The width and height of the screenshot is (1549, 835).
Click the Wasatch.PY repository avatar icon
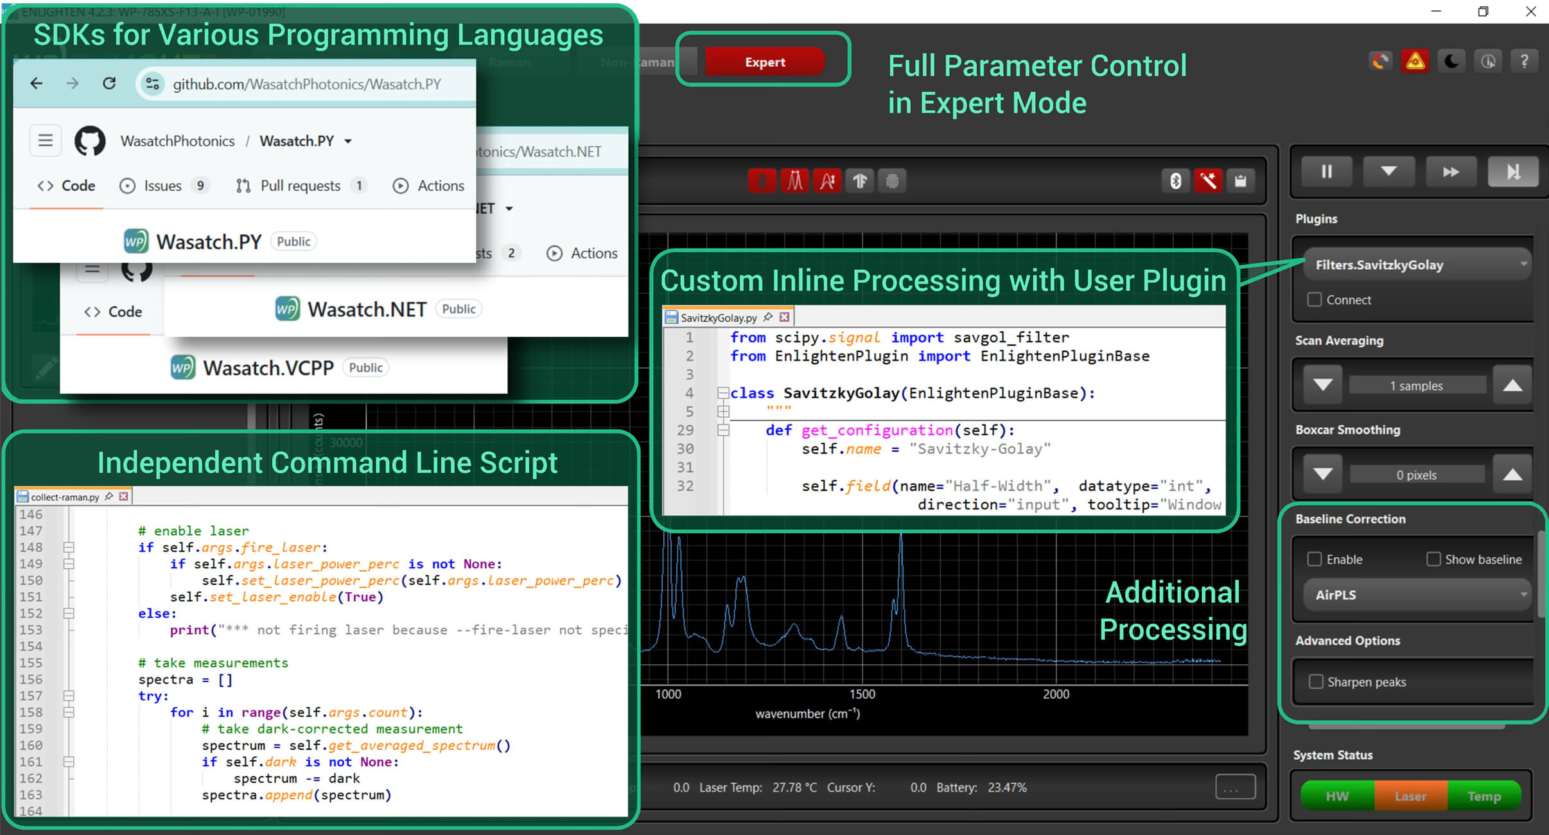[x=136, y=242]
